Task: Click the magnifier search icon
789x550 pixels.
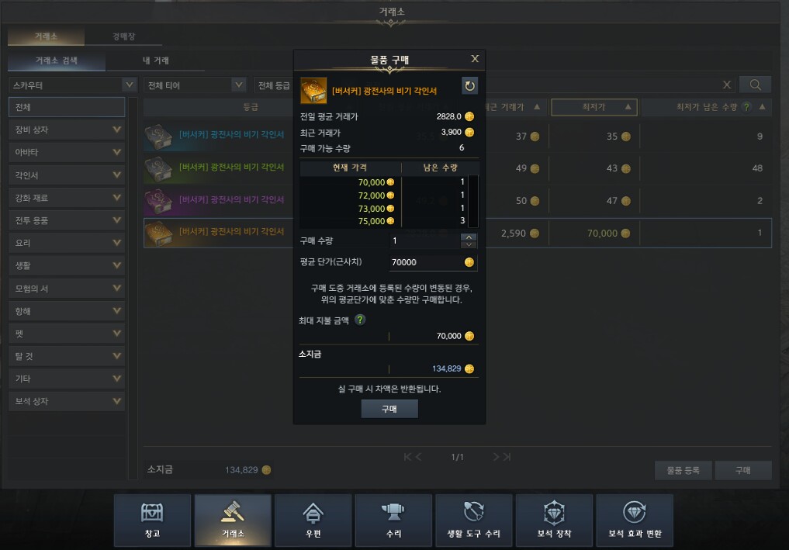Action: [x=756, y=85]
